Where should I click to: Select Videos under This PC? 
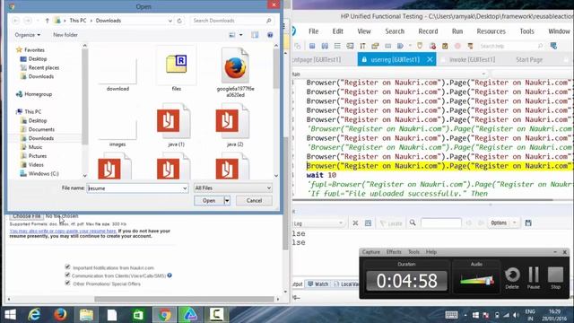click(x=32, y=165)
